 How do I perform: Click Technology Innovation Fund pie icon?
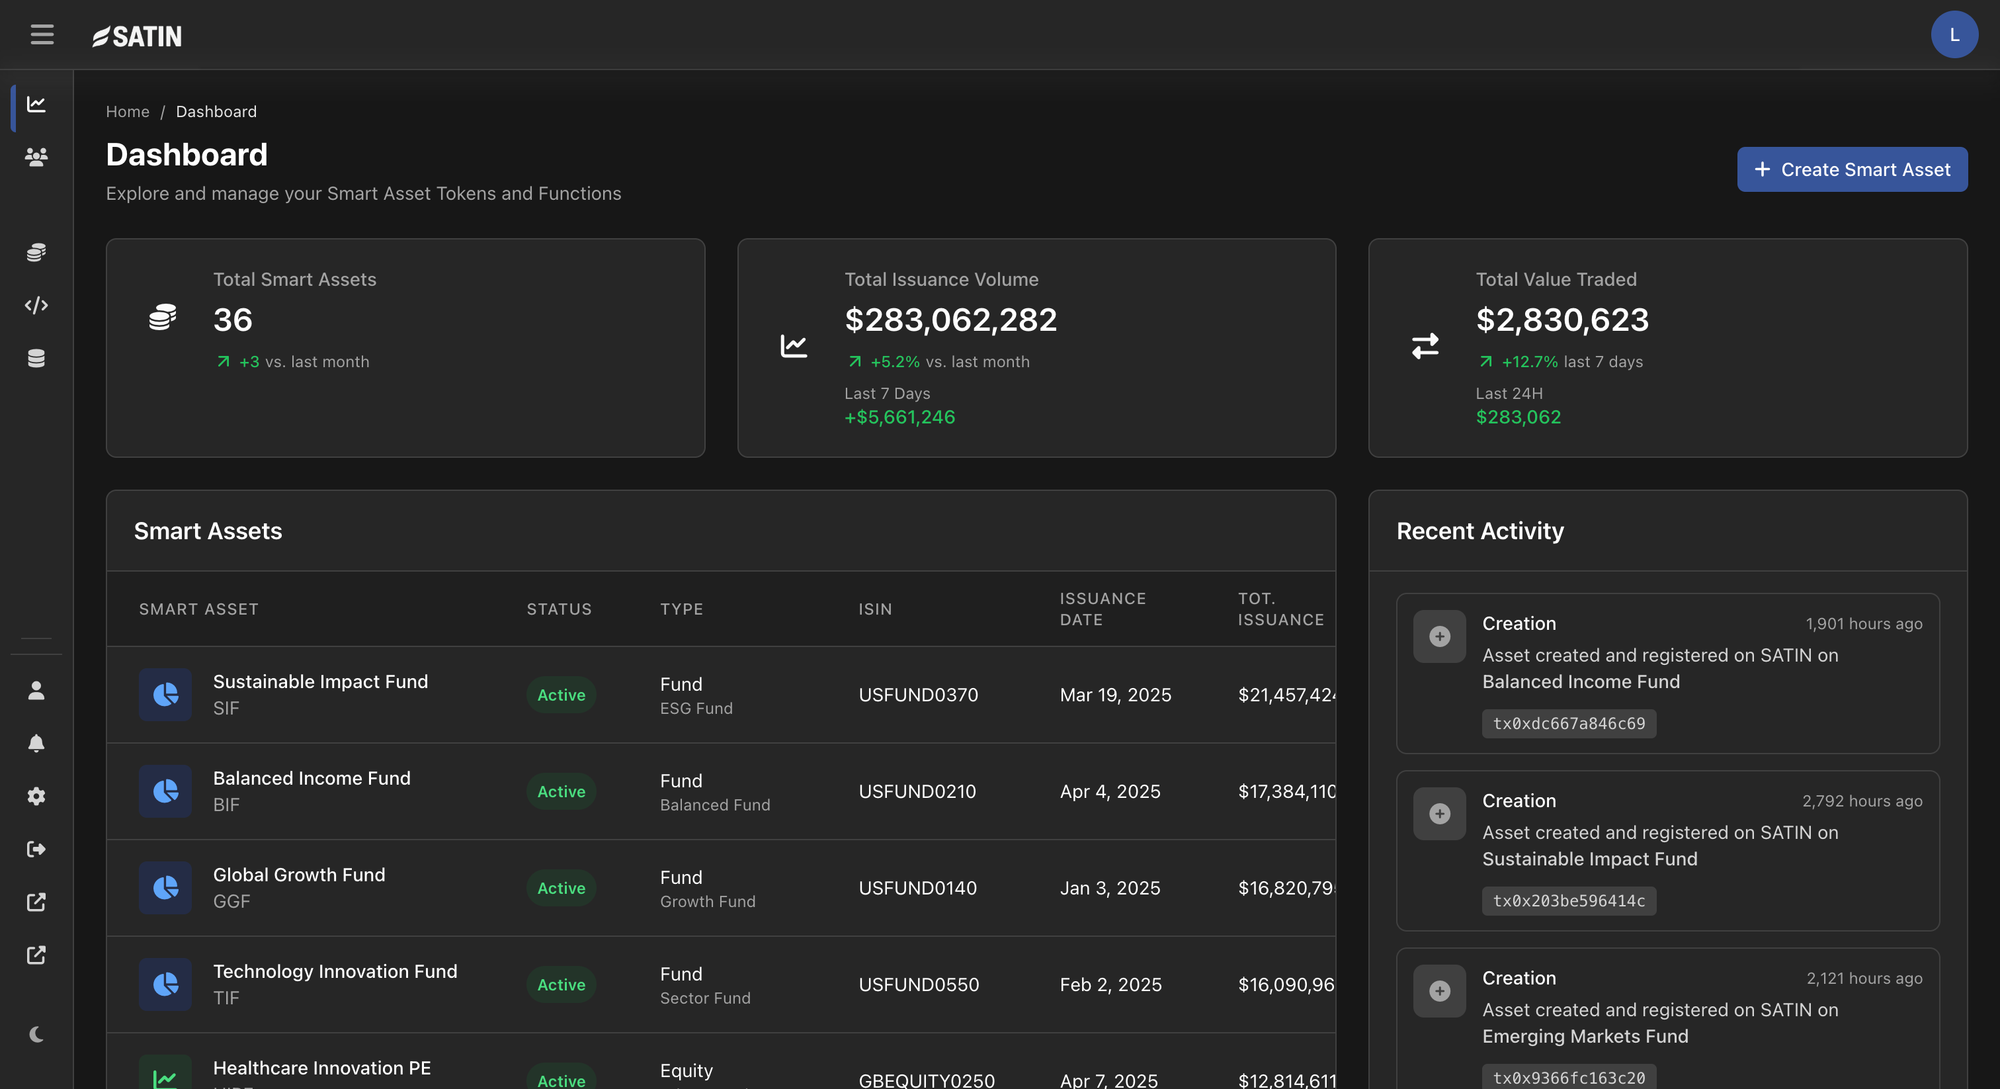(165, 984)
